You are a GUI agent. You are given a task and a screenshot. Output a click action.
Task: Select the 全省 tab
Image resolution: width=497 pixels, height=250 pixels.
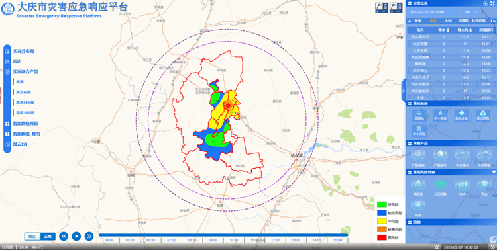[417, 21]
